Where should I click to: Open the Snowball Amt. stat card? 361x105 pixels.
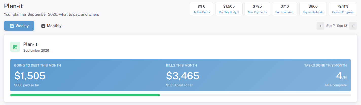coord(285,9)
